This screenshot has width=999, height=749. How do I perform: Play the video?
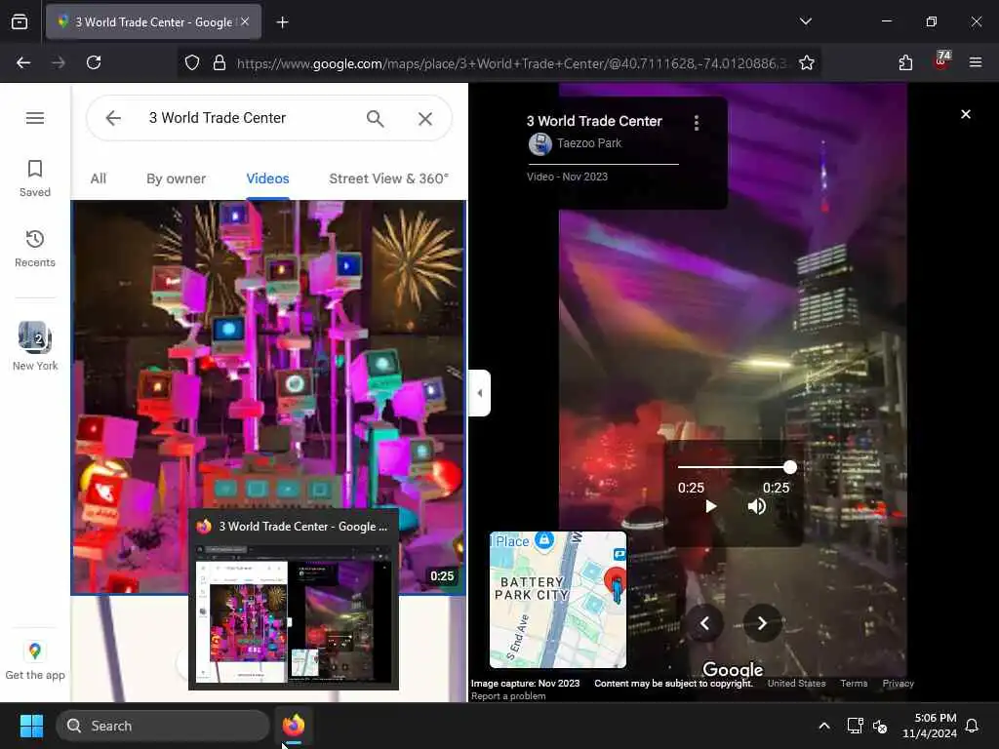[710, 506]
